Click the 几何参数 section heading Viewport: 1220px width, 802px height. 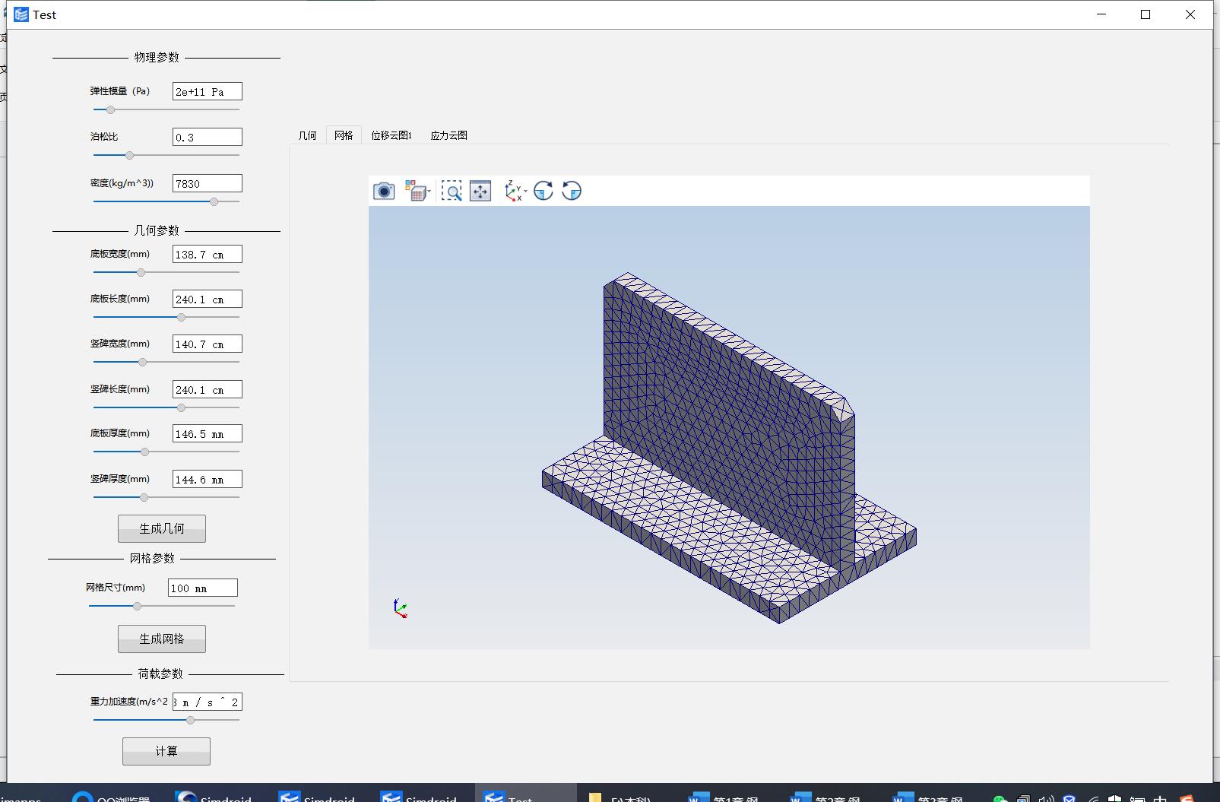click(157, 230)
